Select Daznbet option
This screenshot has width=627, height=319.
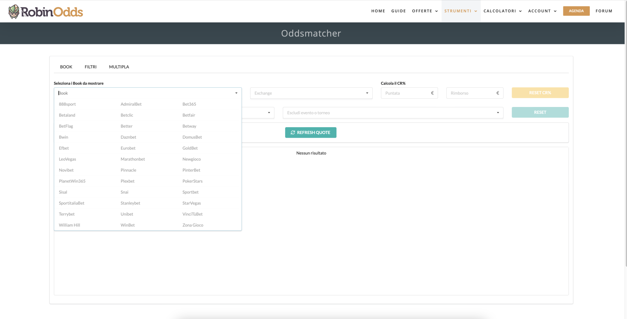(x=128, y=137)
